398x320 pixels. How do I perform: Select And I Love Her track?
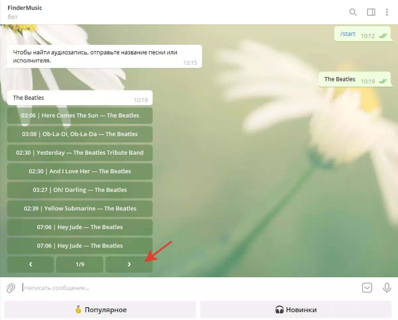click(x=80, y=171)
